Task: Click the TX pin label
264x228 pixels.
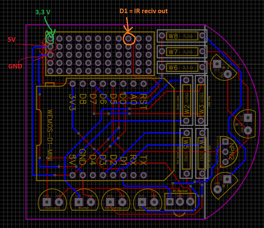Action: coord(143,160)
